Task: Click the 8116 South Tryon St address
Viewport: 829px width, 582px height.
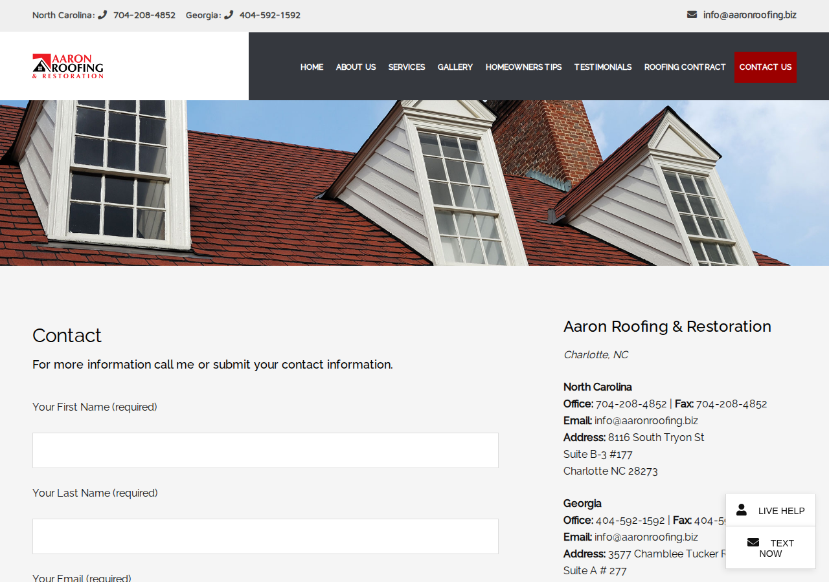Action: [656, 438]
